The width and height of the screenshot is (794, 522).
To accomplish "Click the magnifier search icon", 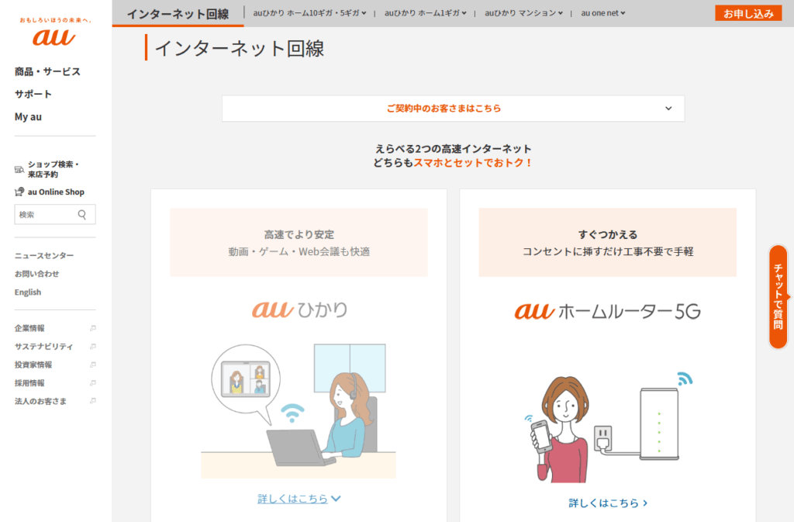I will (82, 215).
